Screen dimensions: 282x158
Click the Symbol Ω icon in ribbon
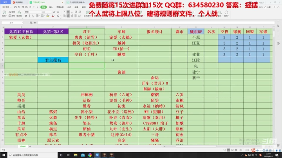[226, 13]
